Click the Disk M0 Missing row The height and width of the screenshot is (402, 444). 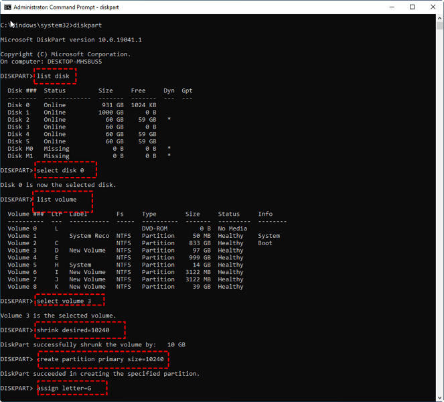click(80, 149)
